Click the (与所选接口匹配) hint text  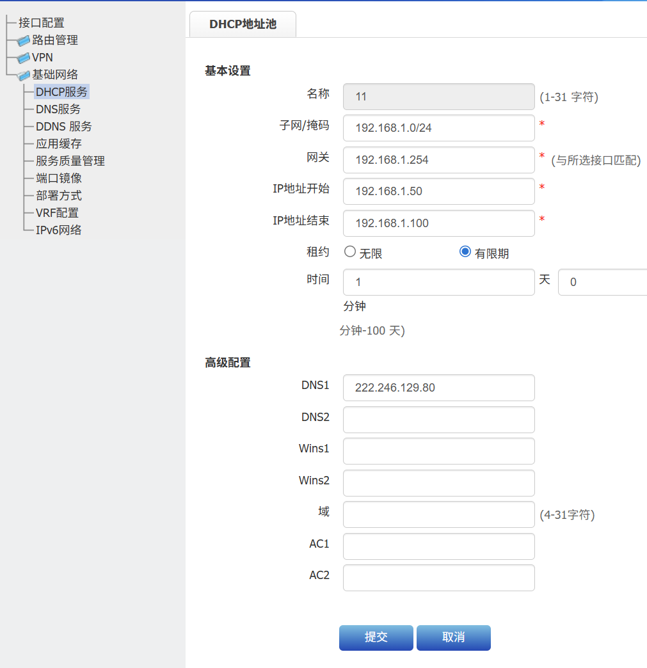(596, 160)
